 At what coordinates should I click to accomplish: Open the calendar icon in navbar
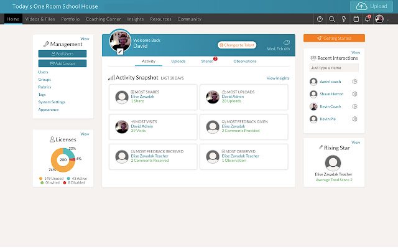(356, 19)
